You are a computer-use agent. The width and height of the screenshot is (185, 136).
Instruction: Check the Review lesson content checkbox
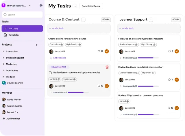pyautogui.click(x=50, y=73)
